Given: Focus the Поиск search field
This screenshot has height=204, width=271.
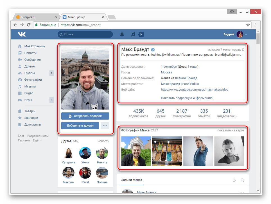Looking at the screenshot, I should [x=85, y=34].
